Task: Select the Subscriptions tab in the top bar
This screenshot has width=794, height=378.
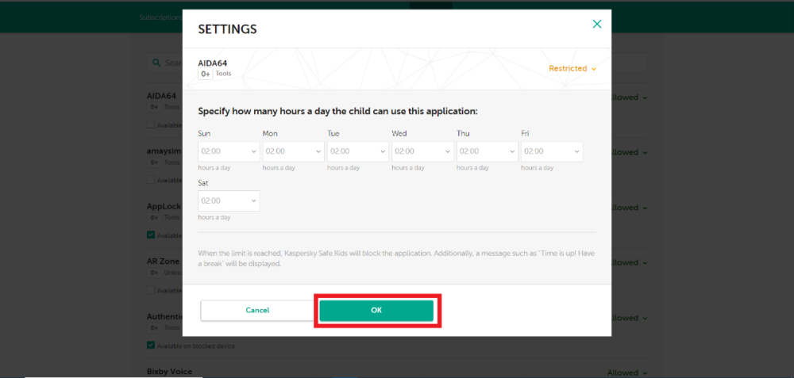Action: (160, 17)
